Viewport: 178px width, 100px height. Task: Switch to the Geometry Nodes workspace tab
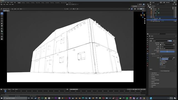coord(64,2)
